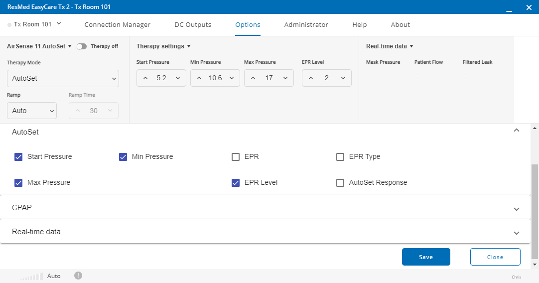The height and width of the screenshot is (283, 539).
Task: Click the vertical scrollbar thumb
Action: click(535, 211)
